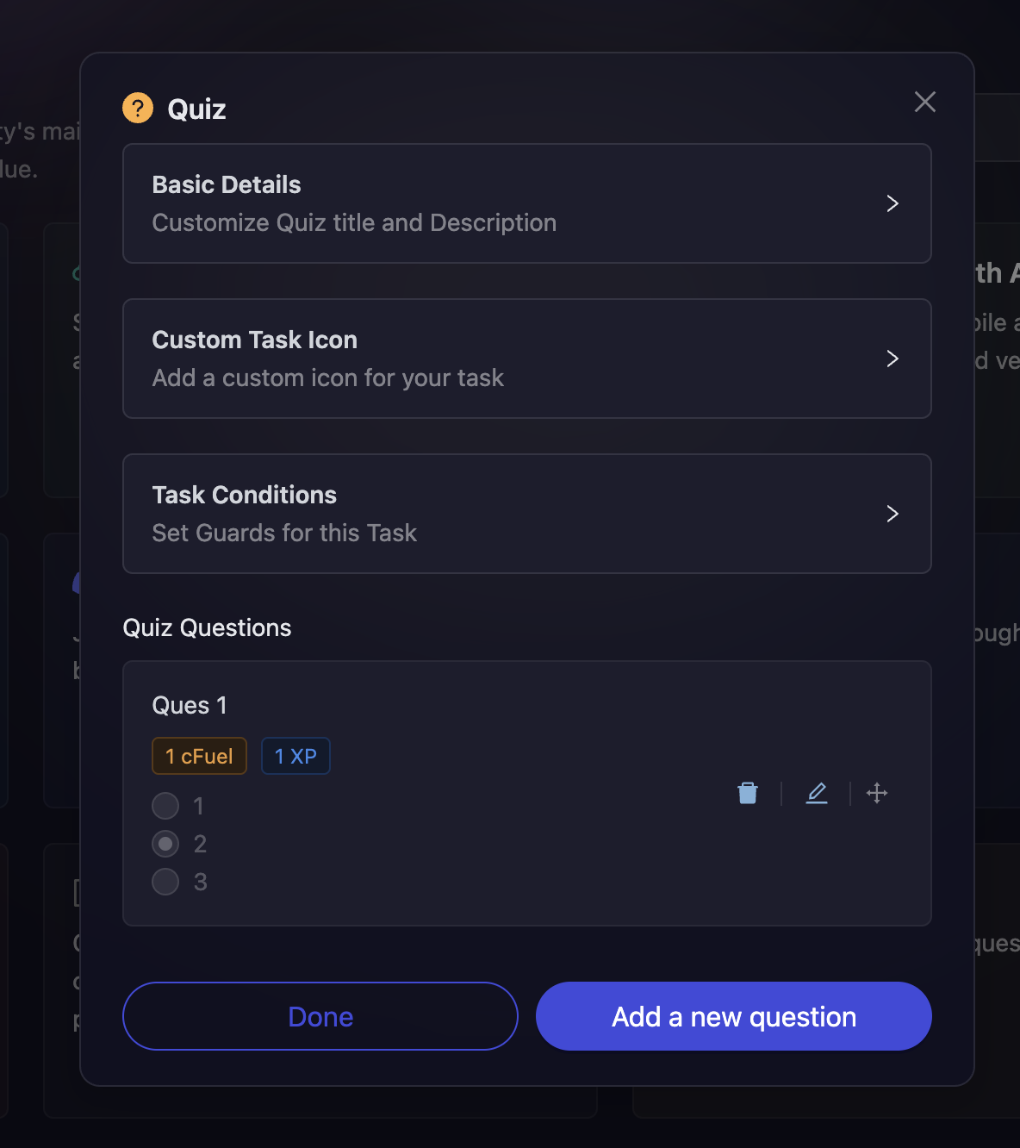Click Add a new question button

pyautogui.click(x=734, y=1016)
